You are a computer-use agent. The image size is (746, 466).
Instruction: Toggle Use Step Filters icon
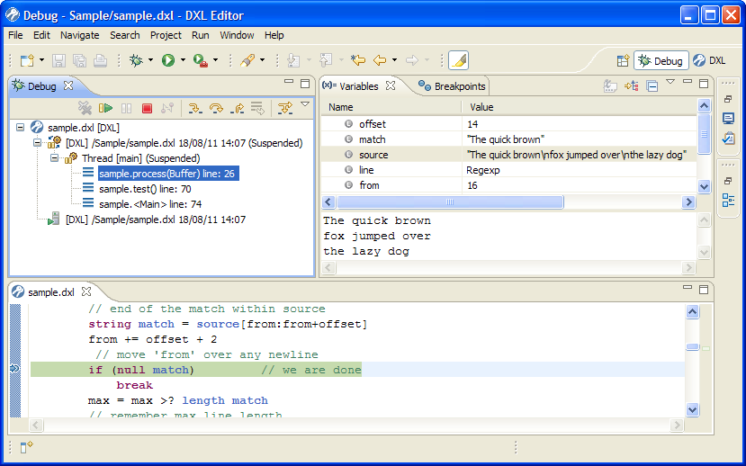coord(285,109)
